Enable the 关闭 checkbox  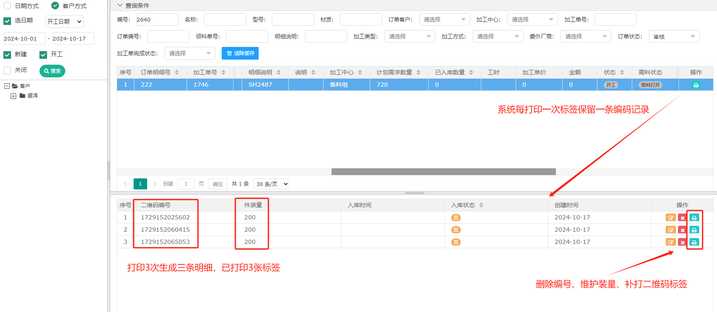(x=7, y=70)
